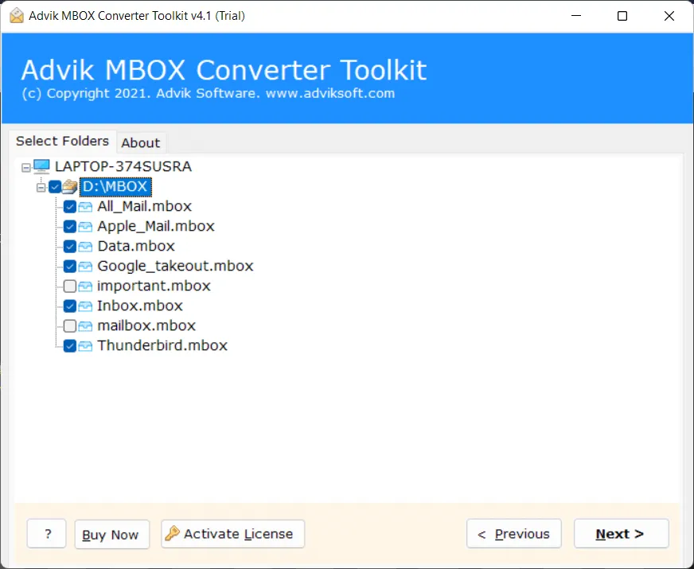Viewport: 694px width, 569px height.
Task: Collapse the LAPTOP-374SUSRA tree node
Action: point(26,166)
